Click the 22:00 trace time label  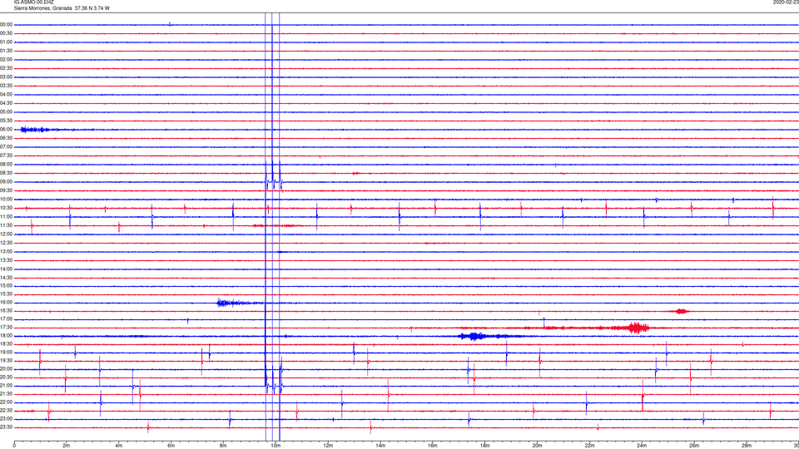6,402
